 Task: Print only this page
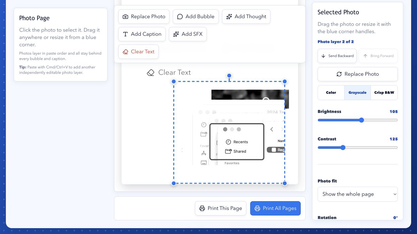pyautogui.click(x=221, y=208)
